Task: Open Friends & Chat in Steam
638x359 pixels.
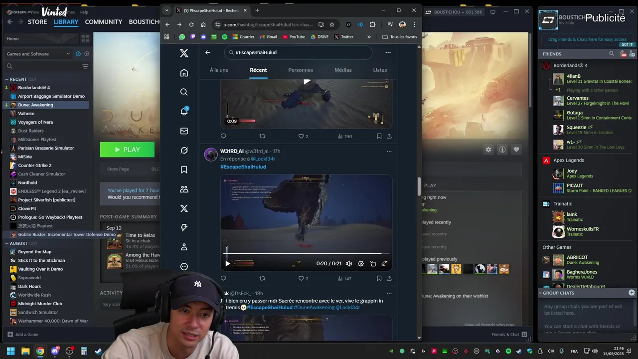Action: pos(508,335)
